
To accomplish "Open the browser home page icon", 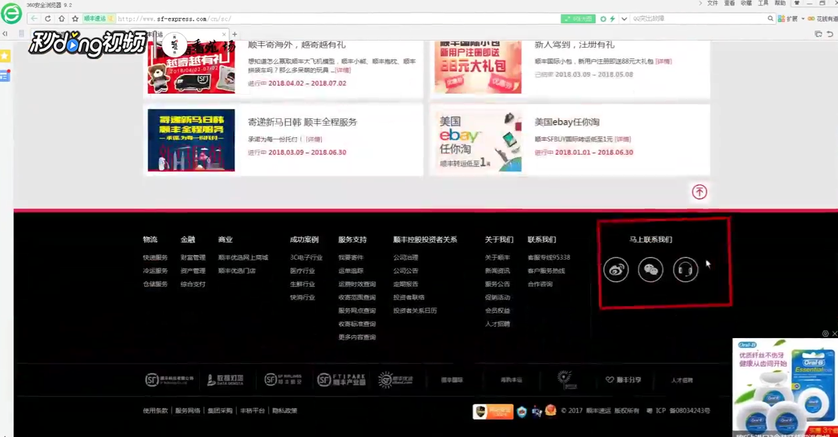I will point(61,19).
